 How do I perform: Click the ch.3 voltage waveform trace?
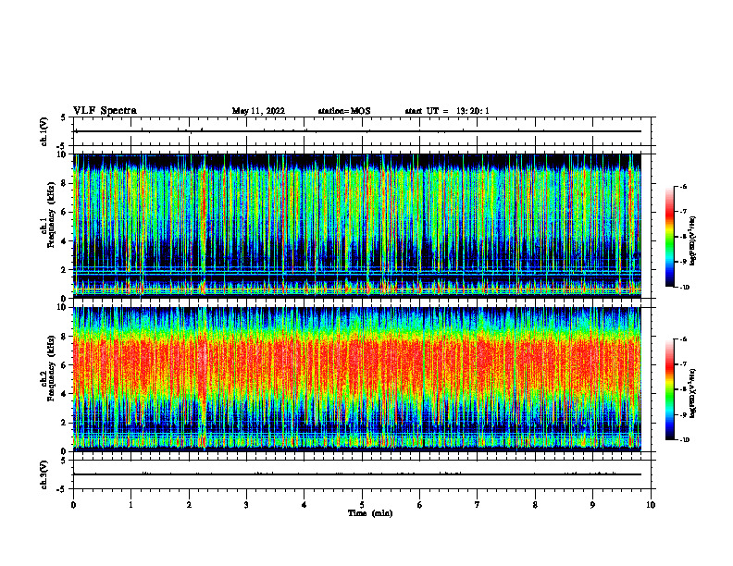pos(357,474)
